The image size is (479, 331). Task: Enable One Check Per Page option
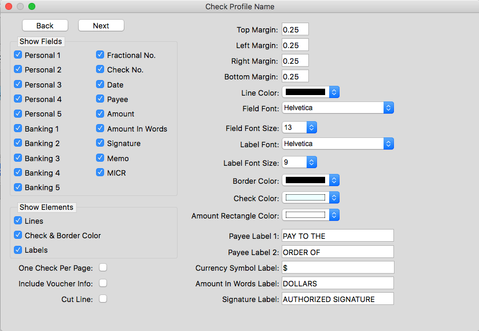(103, 268)
